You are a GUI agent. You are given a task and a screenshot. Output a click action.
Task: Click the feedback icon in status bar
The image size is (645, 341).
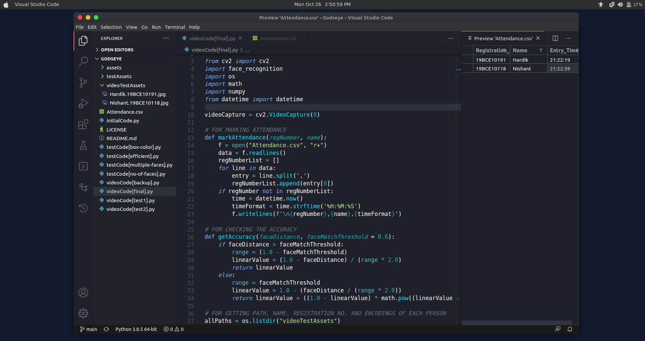click(x=558, y=329)
